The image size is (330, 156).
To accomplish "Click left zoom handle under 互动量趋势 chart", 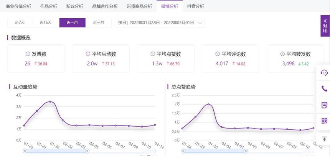I will 25,151.
